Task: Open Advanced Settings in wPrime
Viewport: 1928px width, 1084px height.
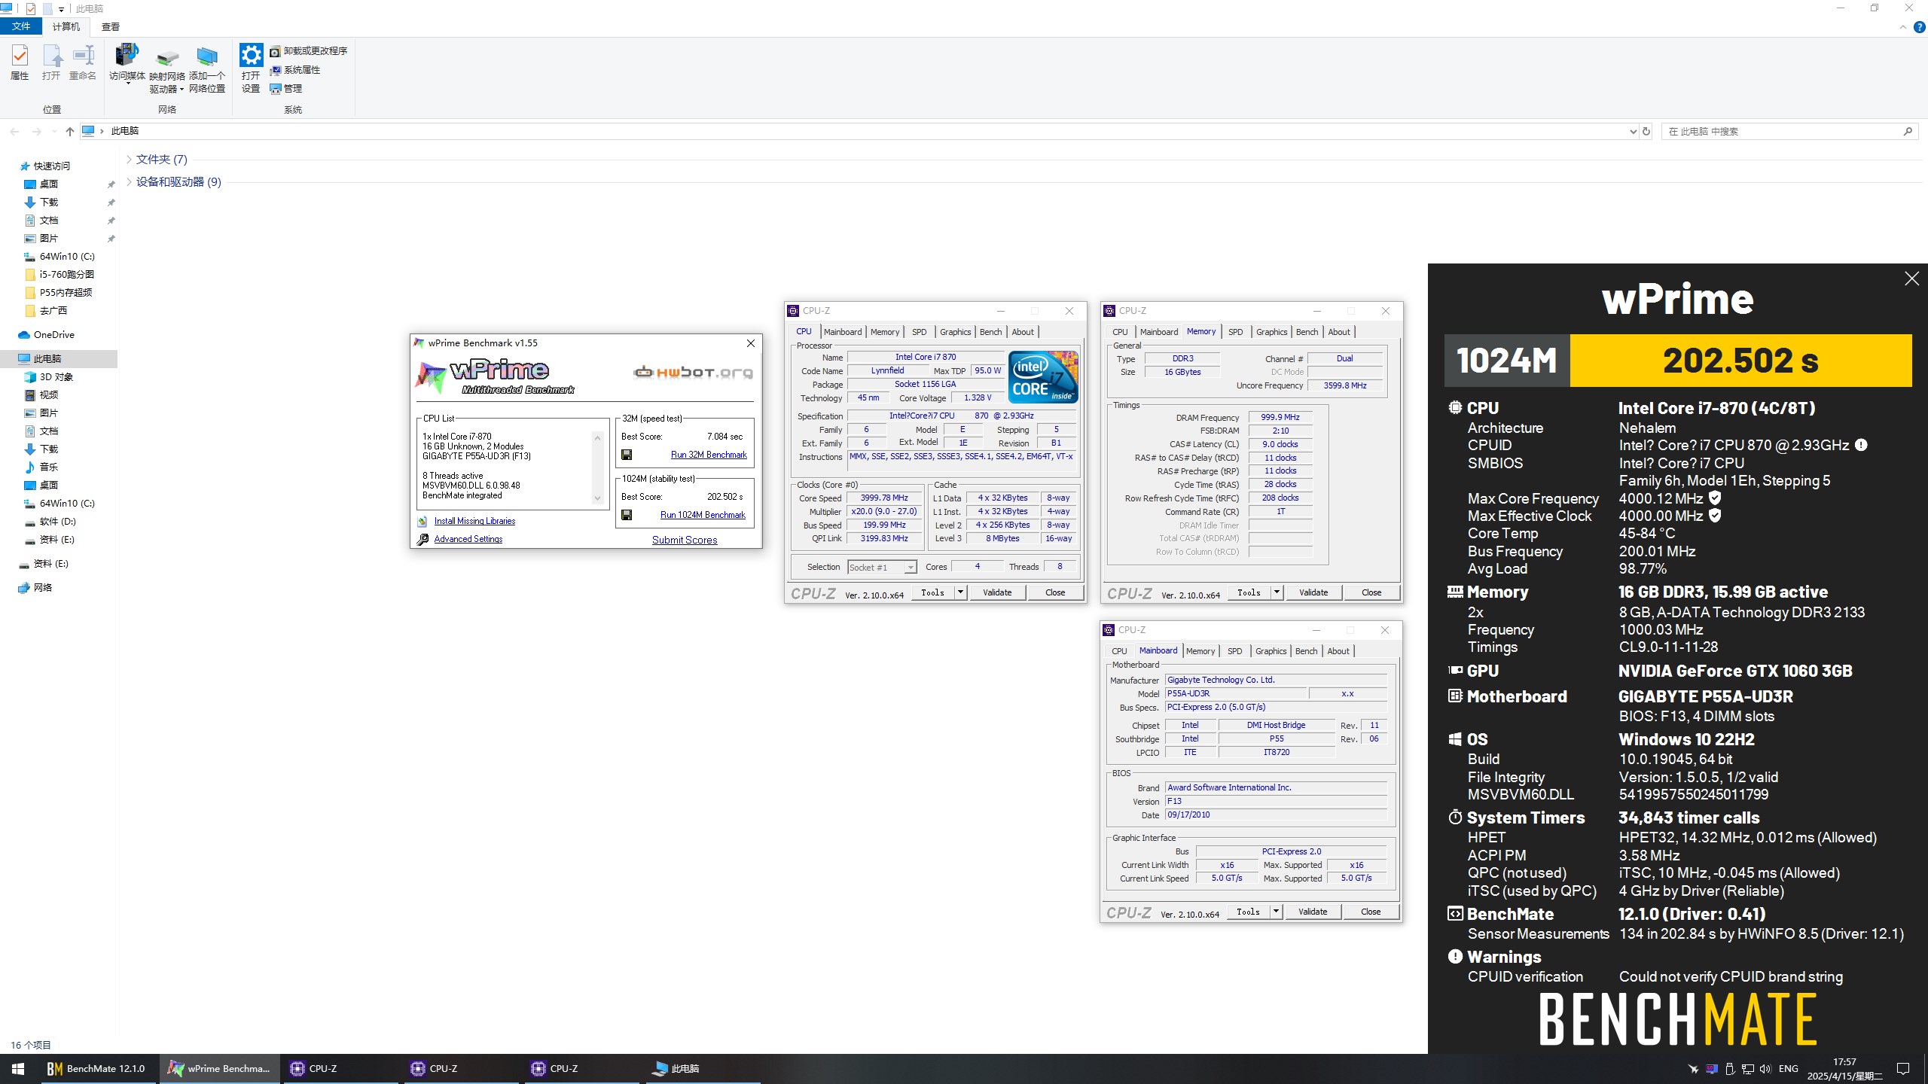Action: tap(468, 539)
